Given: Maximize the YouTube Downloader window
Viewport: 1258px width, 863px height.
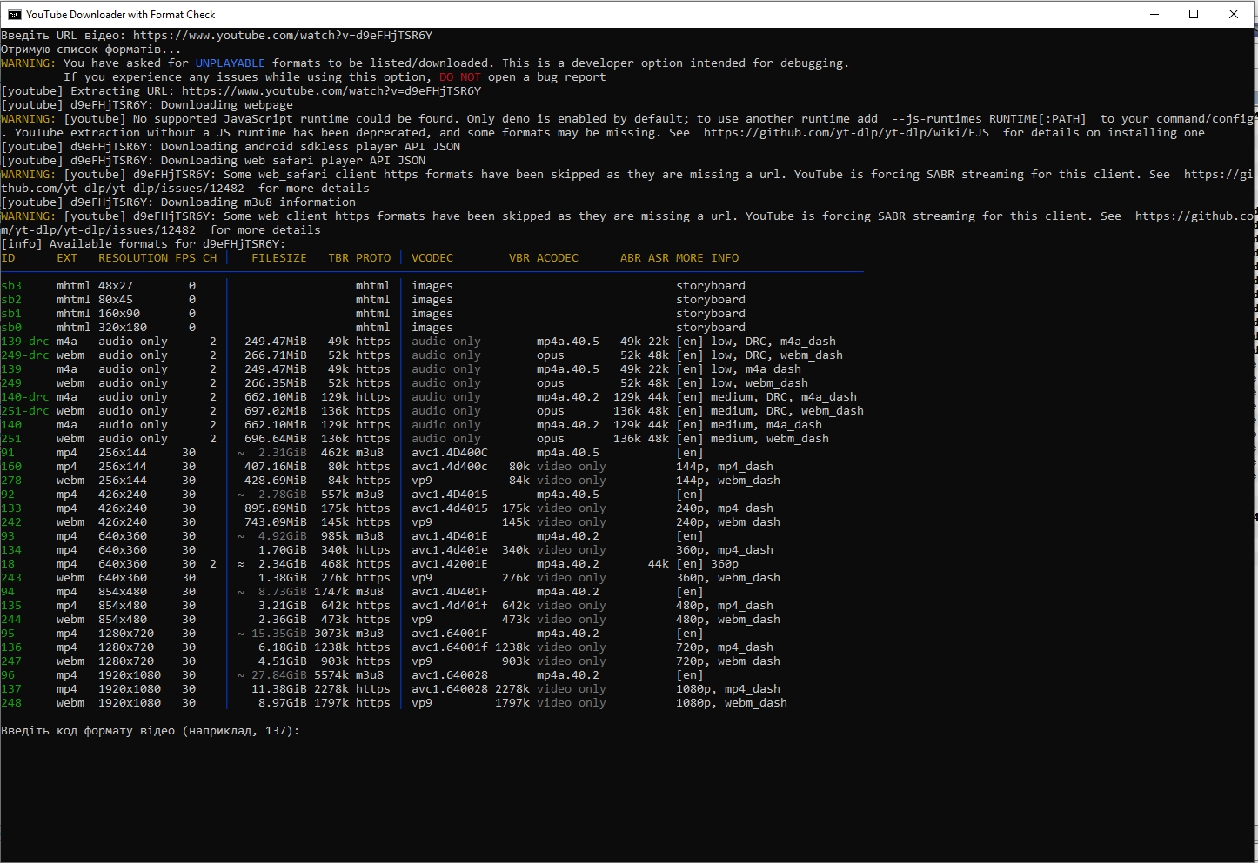Looking at the screenshot, I should (1194, 14).
